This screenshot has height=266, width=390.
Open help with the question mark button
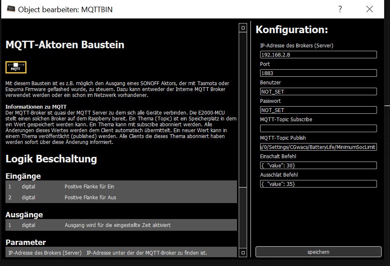[x=340, y=9]
